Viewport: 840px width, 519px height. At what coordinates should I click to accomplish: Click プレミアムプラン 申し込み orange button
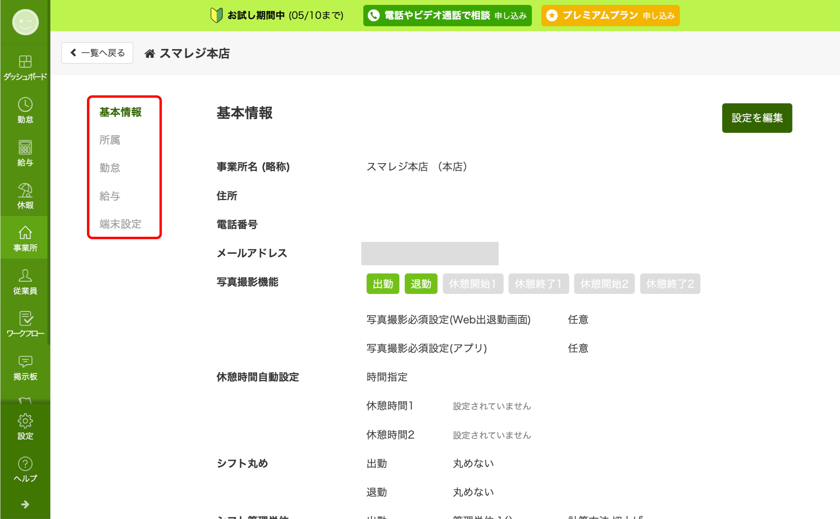pos(610,16)
